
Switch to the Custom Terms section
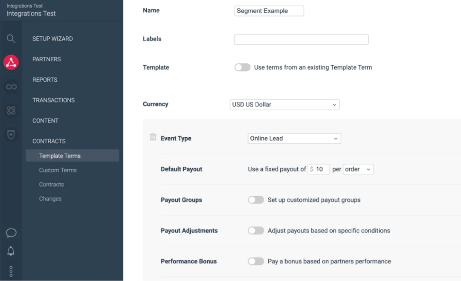[58, 170]
